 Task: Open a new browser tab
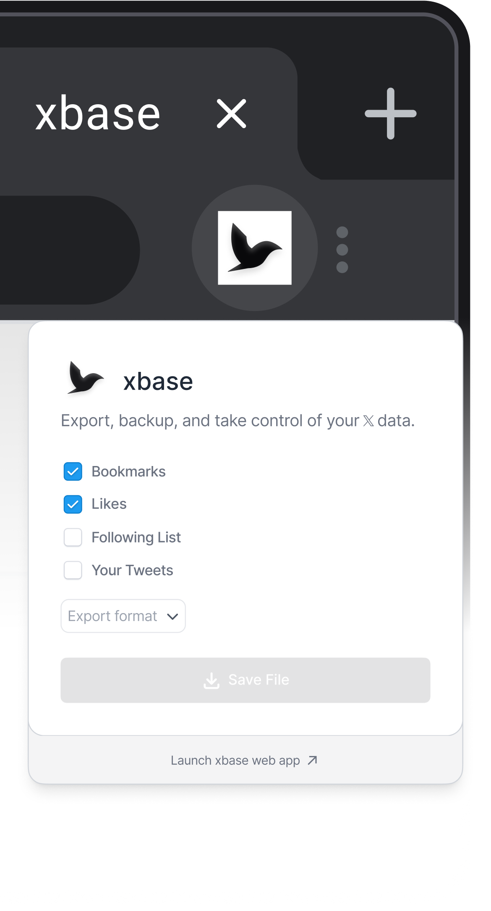[390, 113]
